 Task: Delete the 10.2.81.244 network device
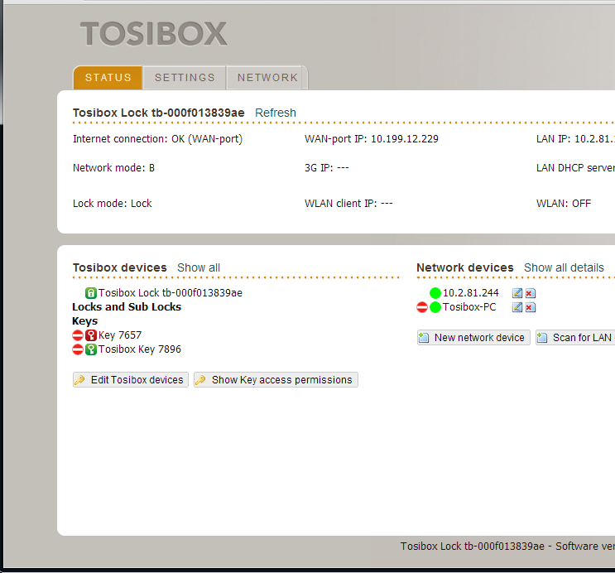pyautogui.click(x=531, y=293)
